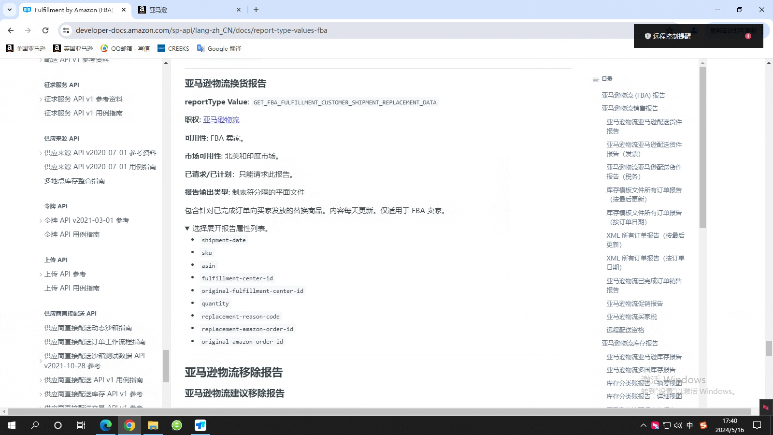The image size is (773, 435).
Task: Open 供应来源 API v2020-07-01 用例指南
Action: click(100, 166)
